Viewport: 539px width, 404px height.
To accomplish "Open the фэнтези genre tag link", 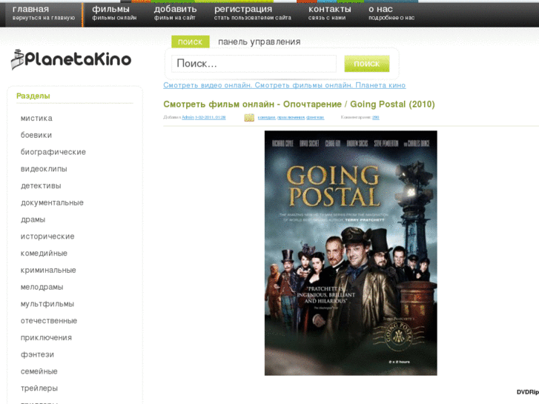I will 315,118.
